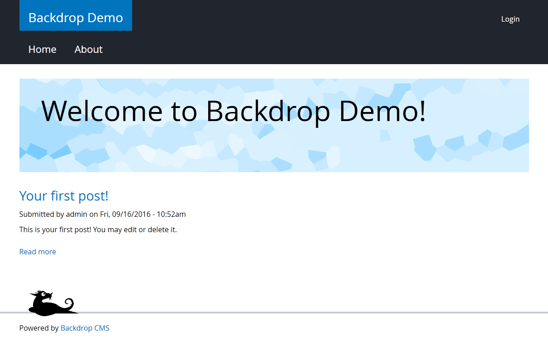Click the "This is your first post!" text
This screenshot has width=548, height=346.
click(x=98, y=229)
